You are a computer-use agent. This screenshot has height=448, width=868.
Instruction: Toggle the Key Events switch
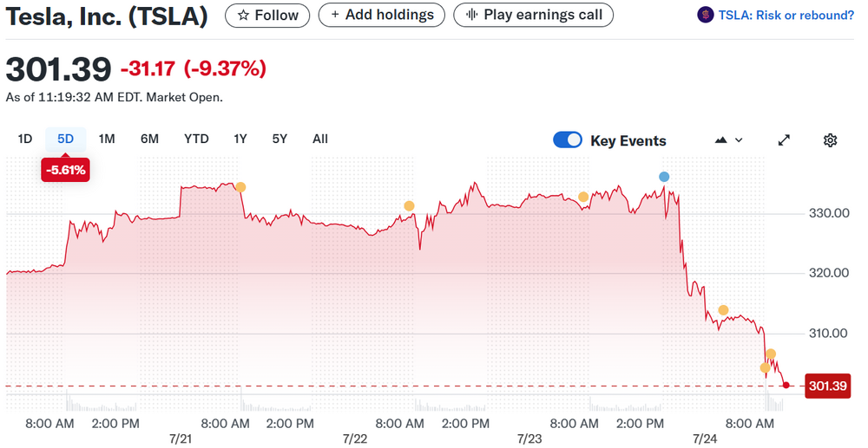(568, 140)
